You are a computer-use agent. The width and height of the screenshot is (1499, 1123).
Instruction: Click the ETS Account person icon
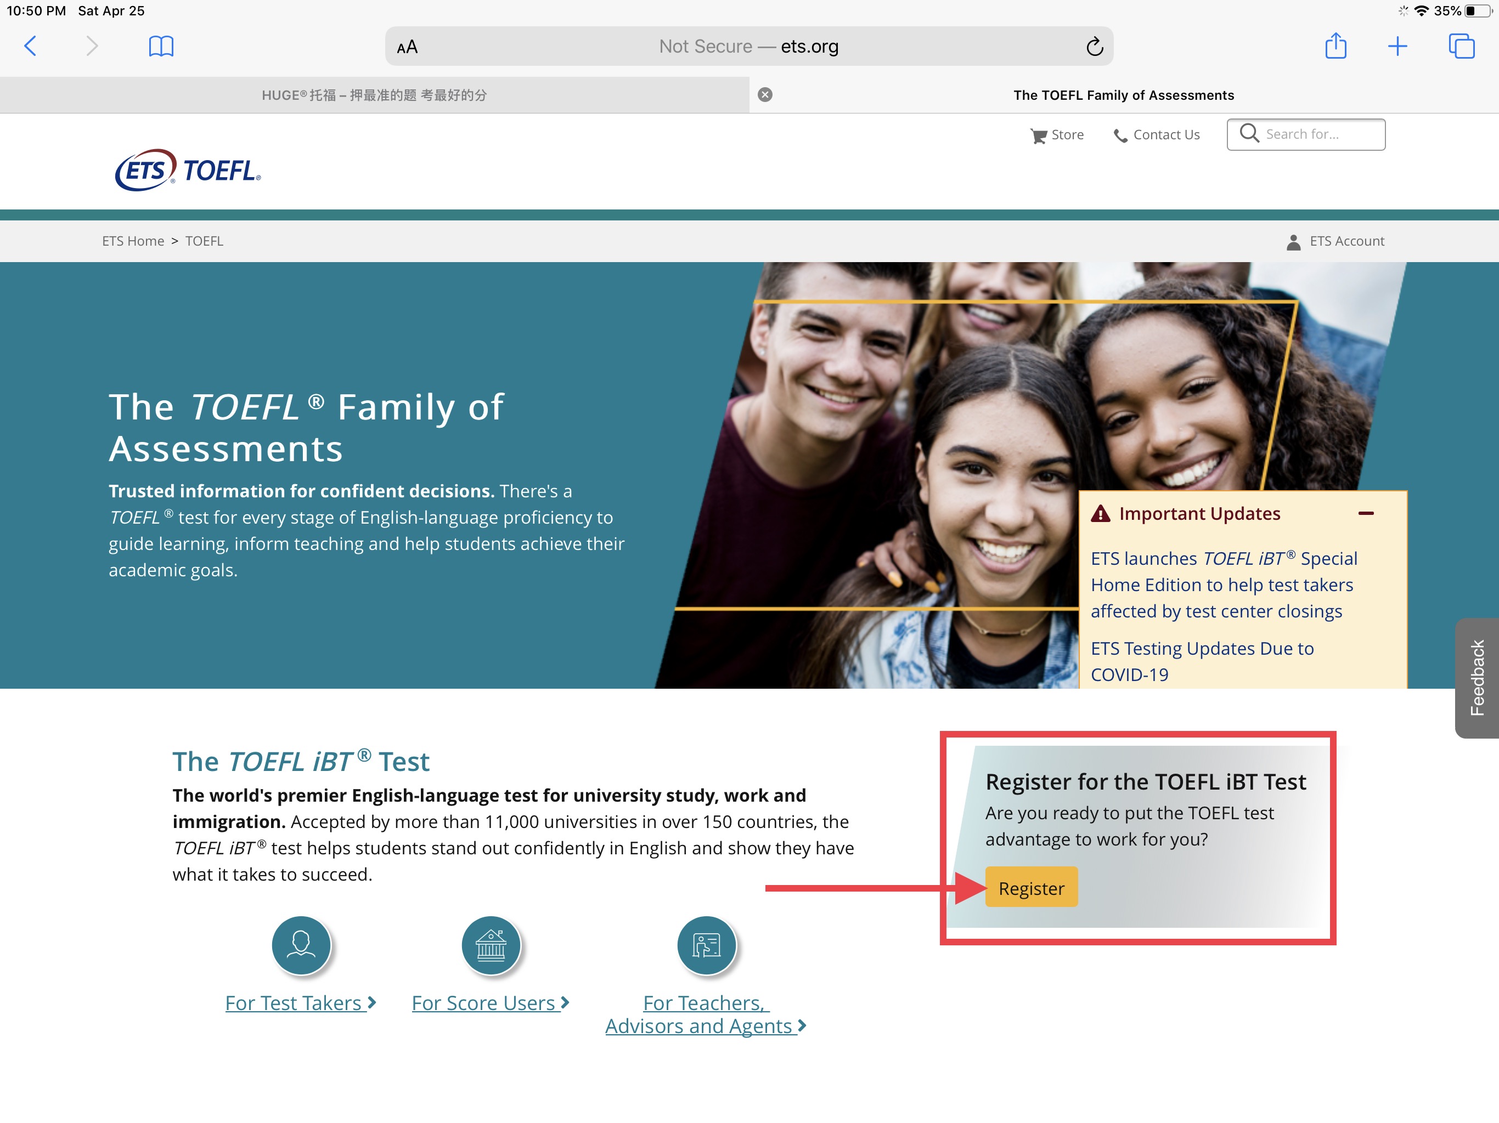pyautogui.click(x=1293, y=242)
